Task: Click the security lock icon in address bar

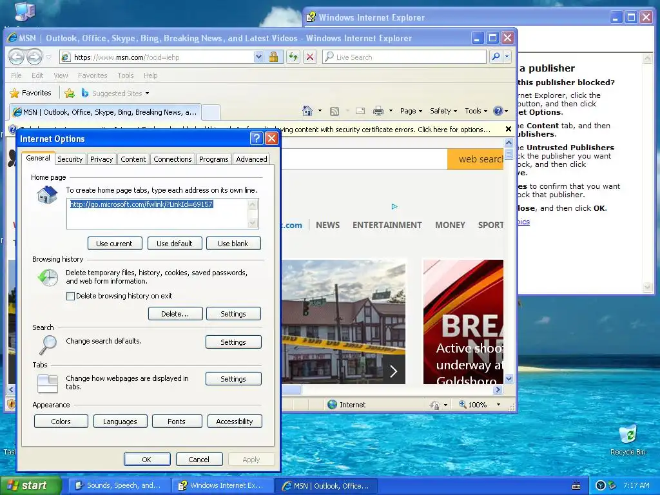Action: tap(273, 57)
